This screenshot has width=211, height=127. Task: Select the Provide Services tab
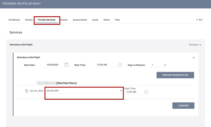[x=47, y=20]
